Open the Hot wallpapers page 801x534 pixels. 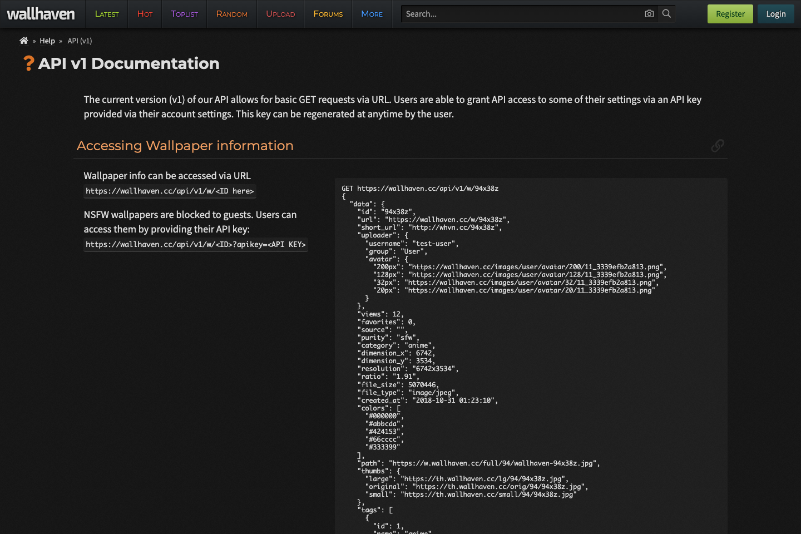[144, 14]
